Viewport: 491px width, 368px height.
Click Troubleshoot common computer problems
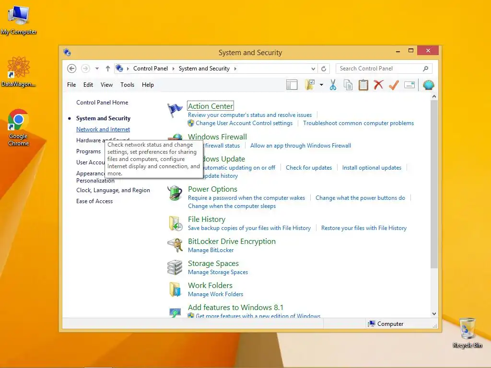(x=358, y=123)
